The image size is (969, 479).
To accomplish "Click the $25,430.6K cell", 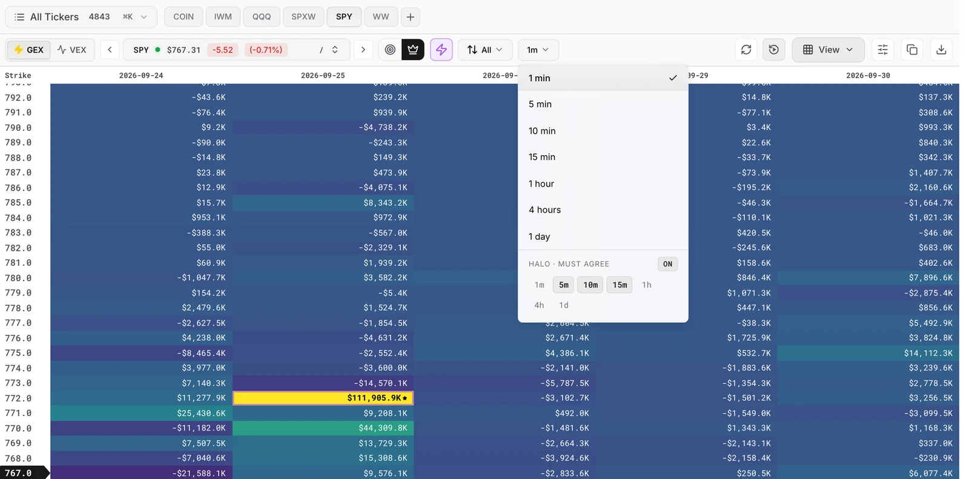I will pyautogui.click(x=141, y=413).
